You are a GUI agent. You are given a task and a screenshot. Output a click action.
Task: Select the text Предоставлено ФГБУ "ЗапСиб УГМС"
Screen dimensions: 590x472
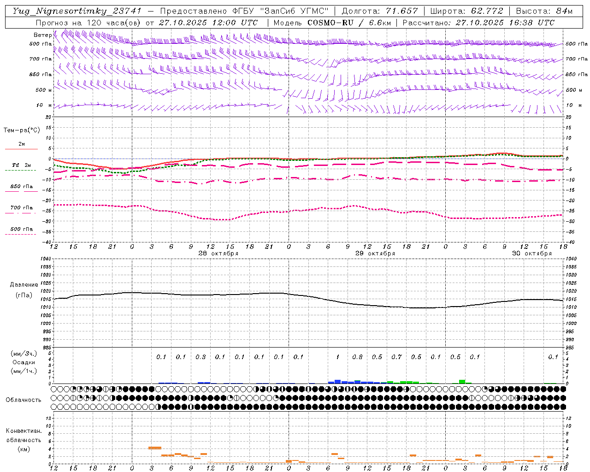(245, 11)
